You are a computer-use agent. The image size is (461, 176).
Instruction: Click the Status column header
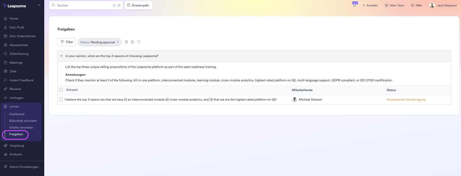[391, 90]
